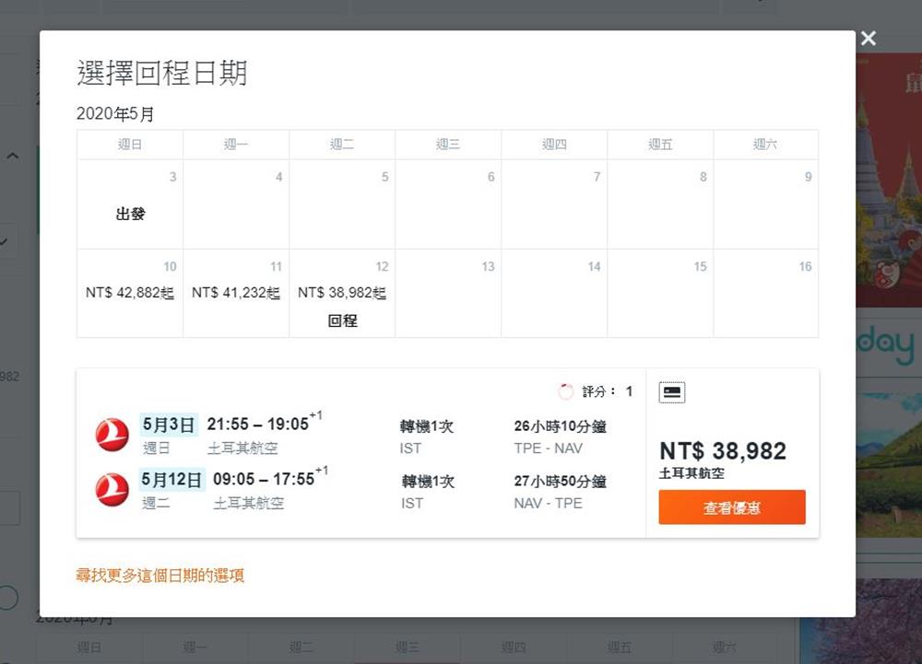
Task: Click the Turkish Airlines logo for May 12 flight
Action: (x=112, y=490)
